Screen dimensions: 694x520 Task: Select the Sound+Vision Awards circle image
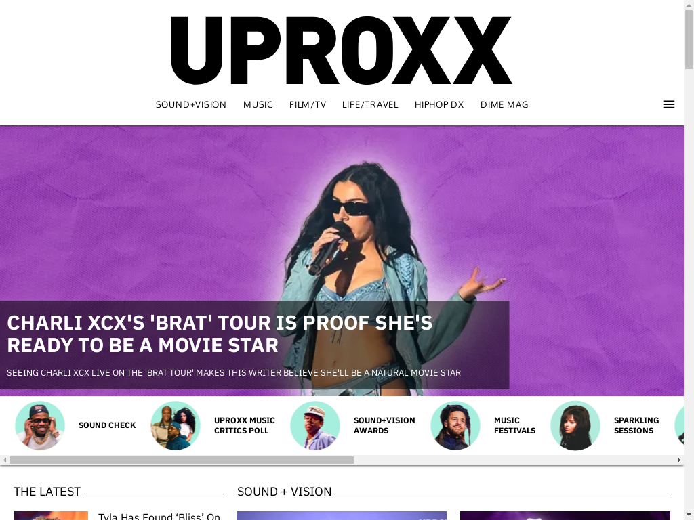tap(315, 425)
